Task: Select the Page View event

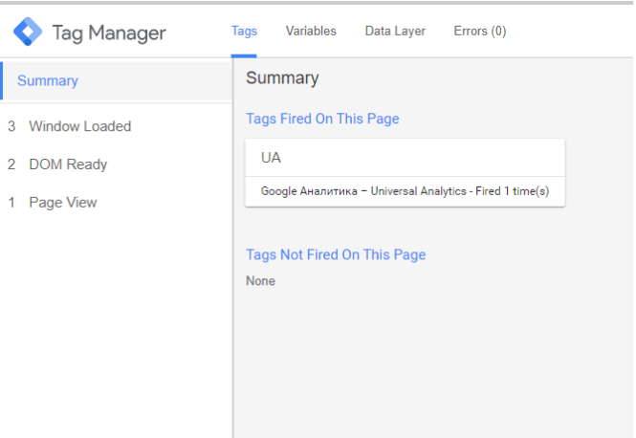Action: pyautogui.click(x=63, y=203)
